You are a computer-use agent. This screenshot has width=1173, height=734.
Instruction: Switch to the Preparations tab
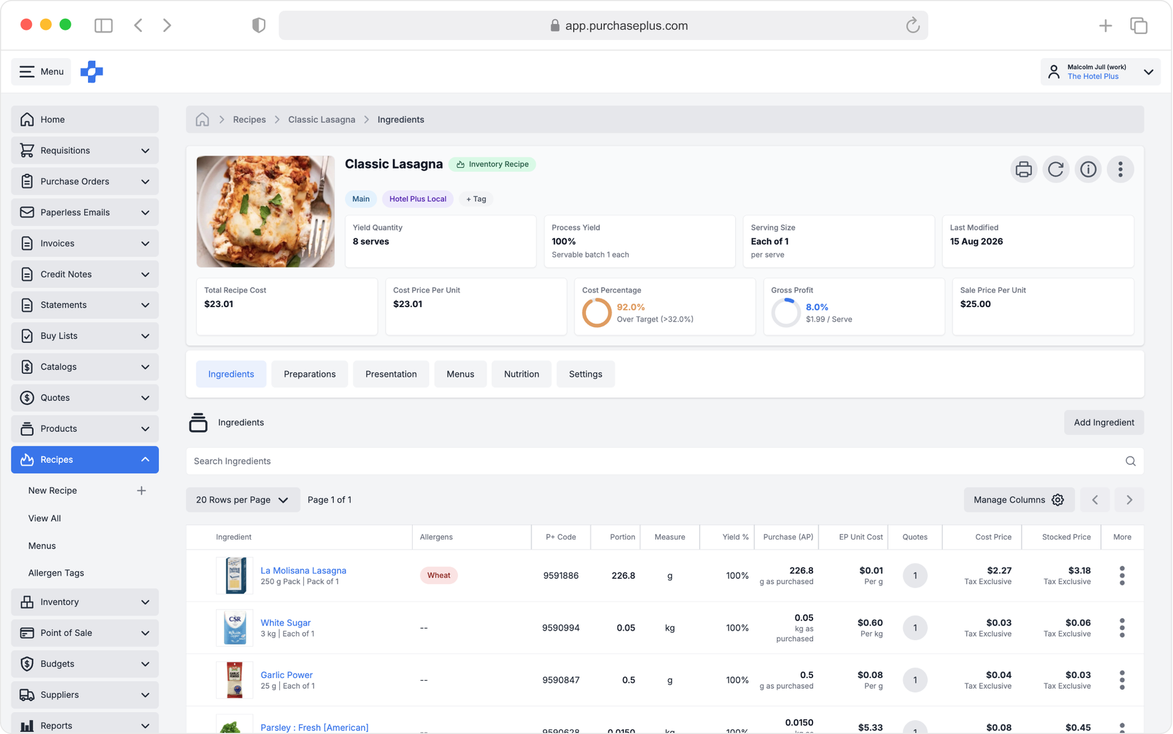[x=309, y=374]
